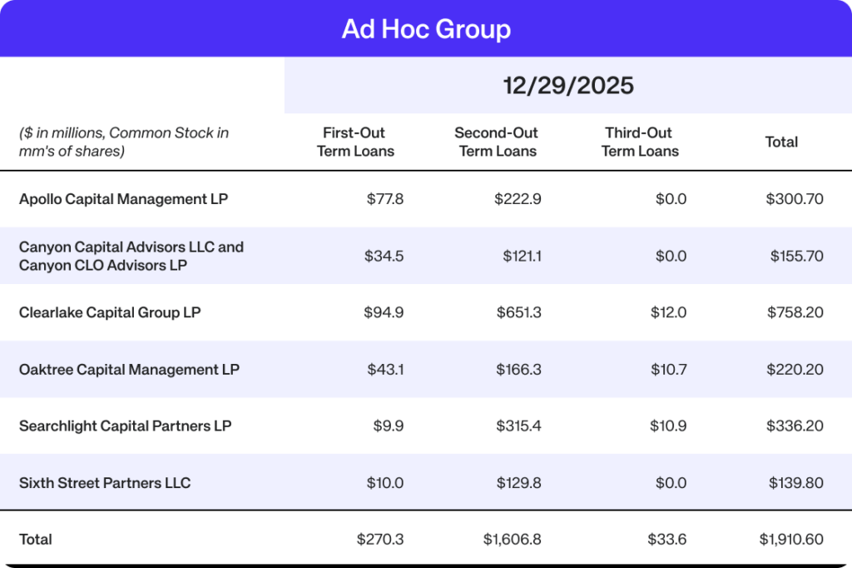Click Oaktree Capital Management LP row label
Viewport: 852px width, 568px height.
(x=129, y=369)
